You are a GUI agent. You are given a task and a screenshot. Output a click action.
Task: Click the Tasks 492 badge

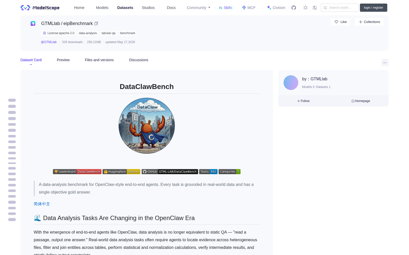coord(208,172)
